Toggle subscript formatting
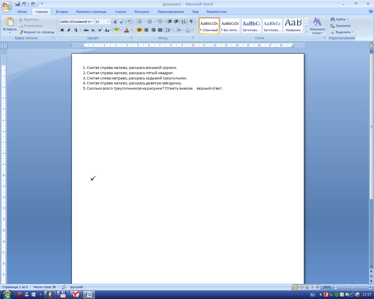Viewport: 374px width, 299px height. (93, 30)
